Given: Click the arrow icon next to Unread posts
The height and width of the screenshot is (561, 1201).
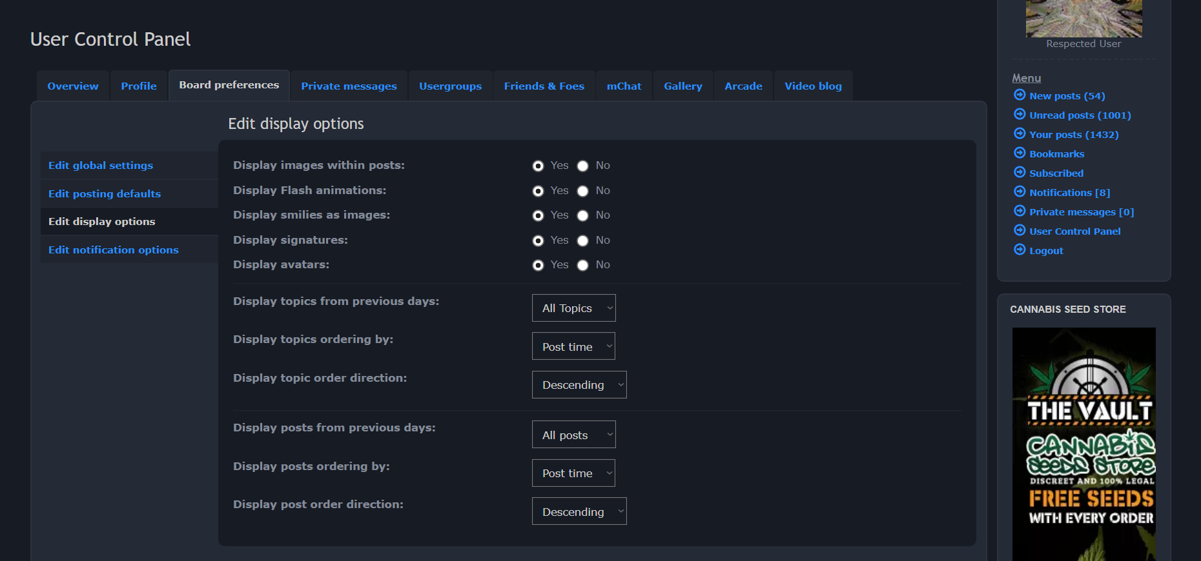Looking at the screenshot, I should click(x=1020, y=114).
